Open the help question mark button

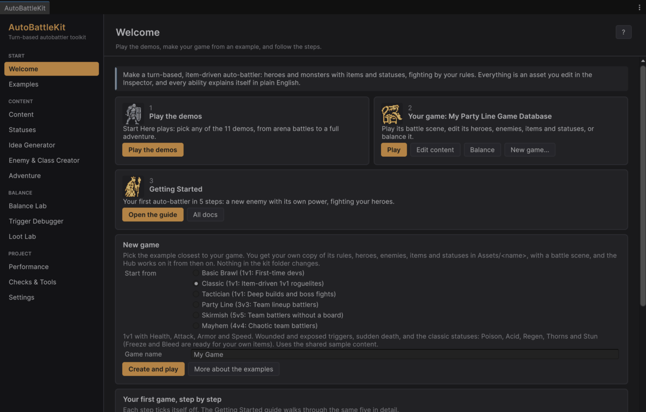[624, 32]
